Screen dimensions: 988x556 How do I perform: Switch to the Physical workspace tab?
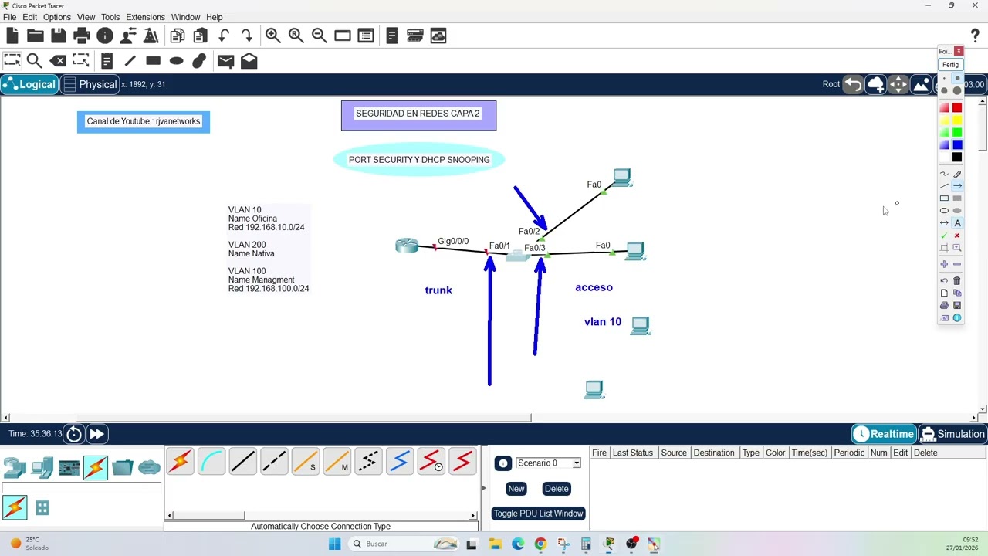click(x=90, y=84)
